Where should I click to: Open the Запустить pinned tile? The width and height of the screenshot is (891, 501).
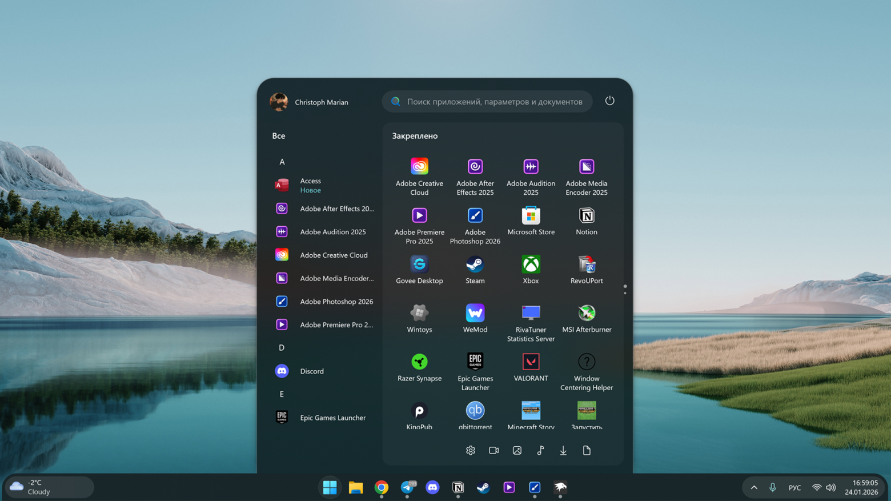(x=587, y=415)
